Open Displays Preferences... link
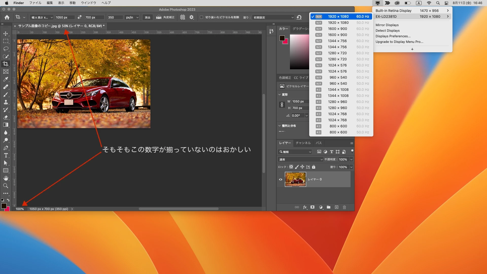Viewport: 487px width, 274px height. point(393,36)
